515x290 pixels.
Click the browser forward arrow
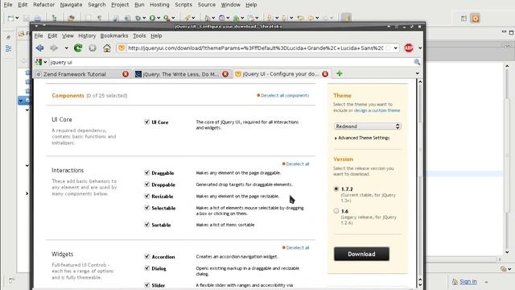pyautogui.click(x=54, y=48)
